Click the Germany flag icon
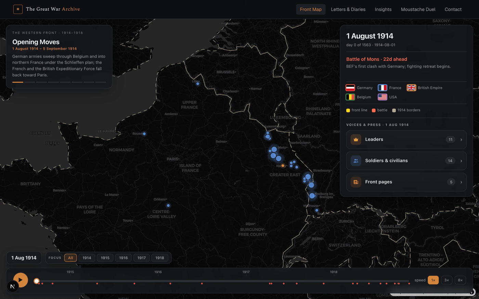The image size is (479, 299). (x=350, y=88)
